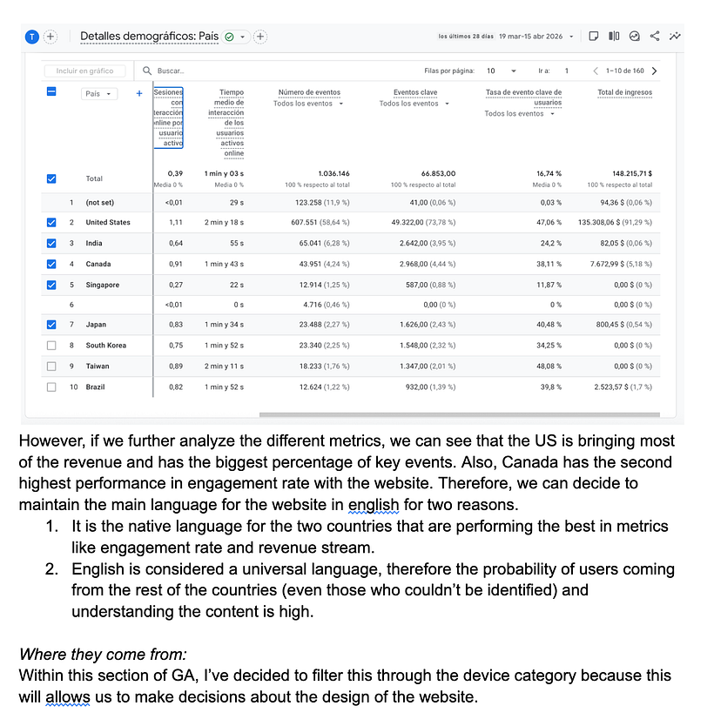Open the insights sparkline icon
The image size is (714, 726).
pyautogui.click(x=675, y=36)
